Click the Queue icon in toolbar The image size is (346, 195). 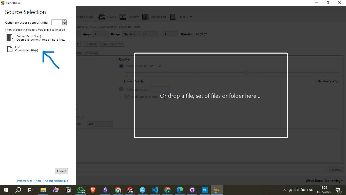(x=102, y=17)
